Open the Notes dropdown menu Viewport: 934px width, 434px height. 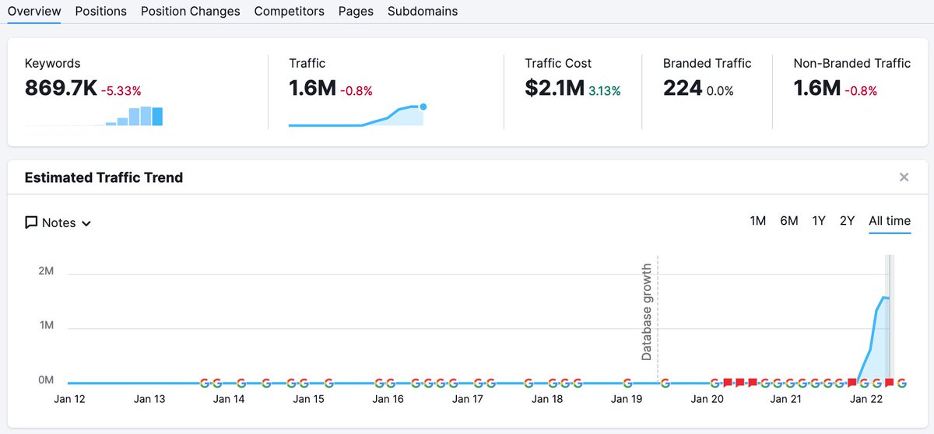[58, 222]
